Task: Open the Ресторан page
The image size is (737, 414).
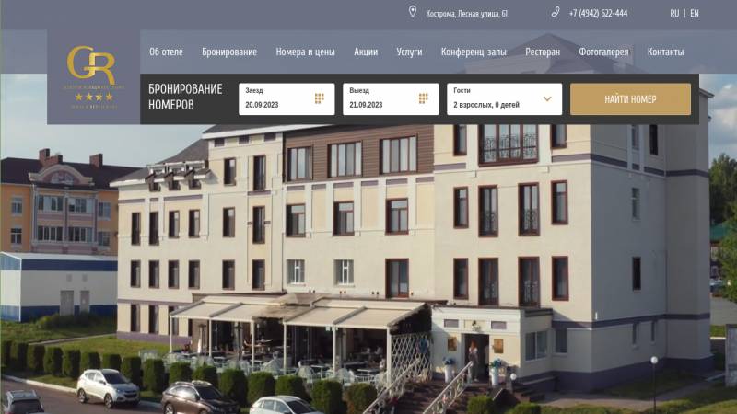Action: [x=543, y=52]
